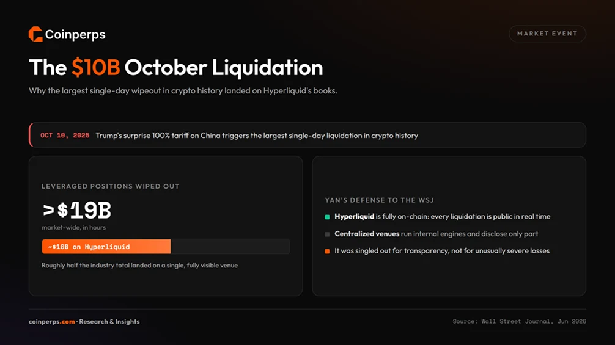The image size is (615, 345).
Task: Click the Research & Insights footer text
Action: coord(109,322)
